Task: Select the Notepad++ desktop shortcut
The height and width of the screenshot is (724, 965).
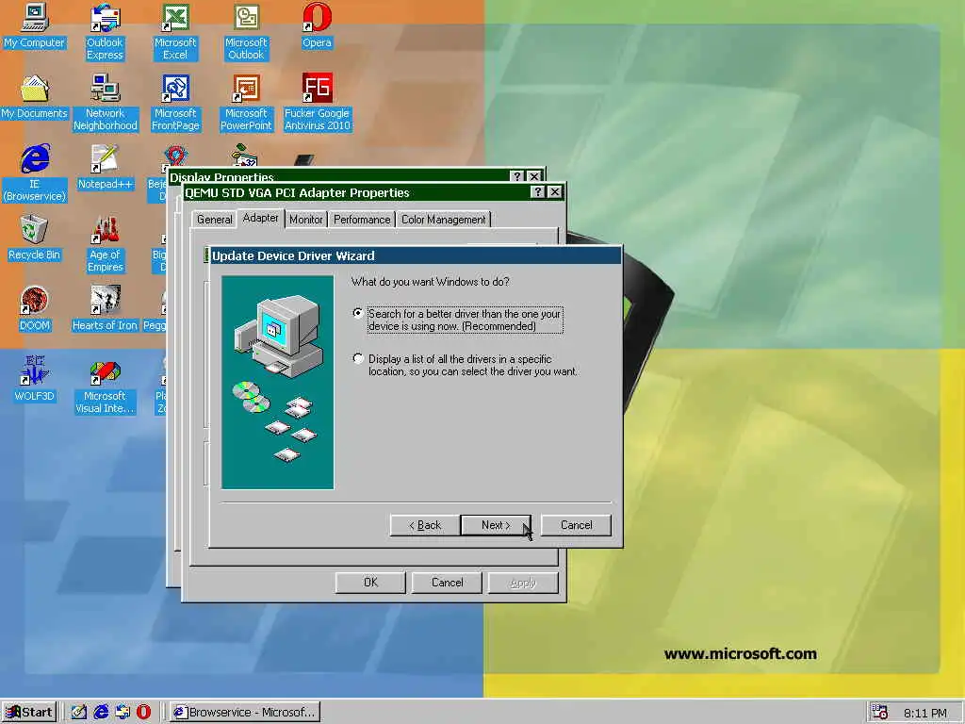Action: [106, 168]
